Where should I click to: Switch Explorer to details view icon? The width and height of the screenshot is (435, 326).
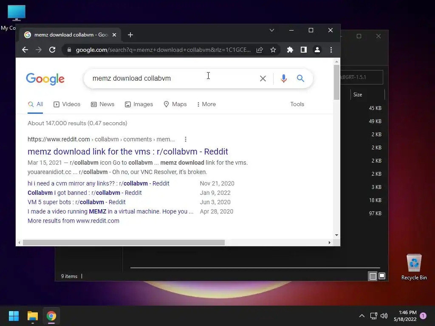click(x=373, y=276)
